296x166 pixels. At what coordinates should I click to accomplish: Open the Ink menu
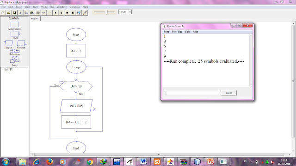click(x=52, y=7)
